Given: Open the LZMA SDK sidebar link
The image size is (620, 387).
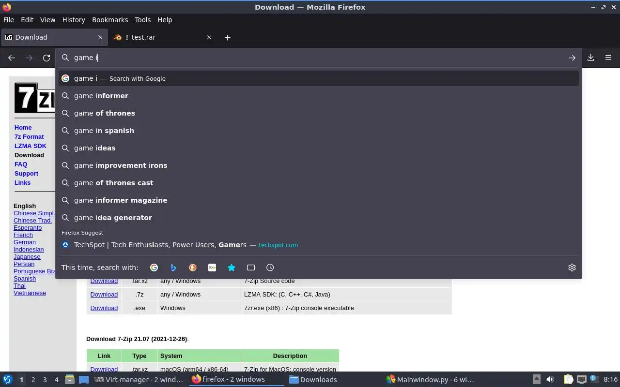Looking at the screenshot, I should coord(31,146).
